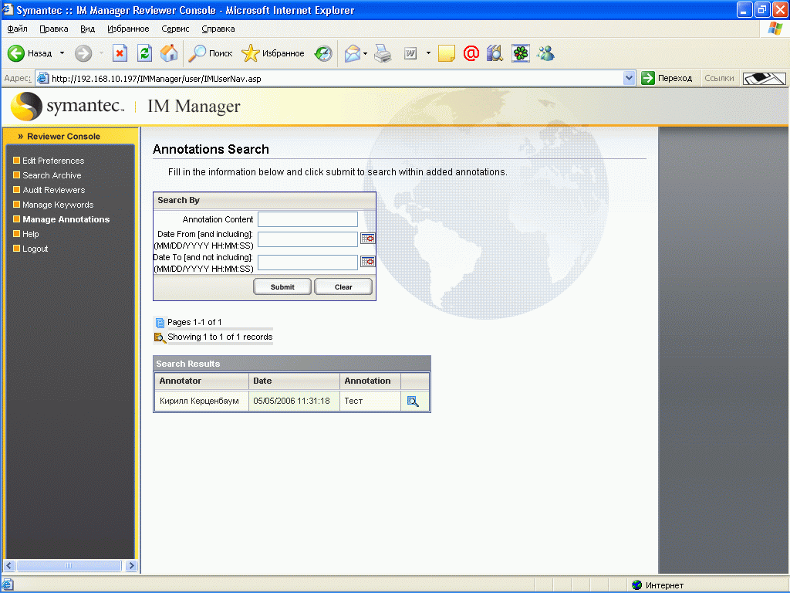Click the address bar URL text
The image size is (790, 593).
pos(156,79)
